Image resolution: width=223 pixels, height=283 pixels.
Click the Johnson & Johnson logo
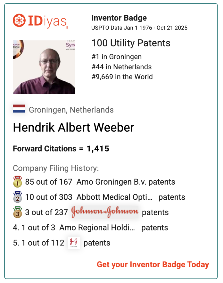pyautogui.click(x=105, y=212)
